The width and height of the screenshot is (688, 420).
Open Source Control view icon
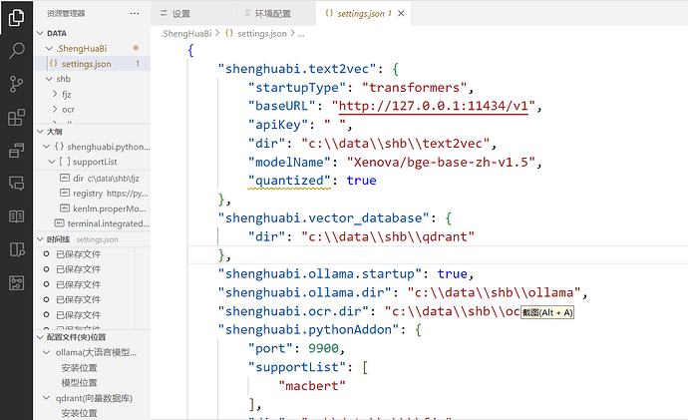pyautogui.click(x=16, y=84)
